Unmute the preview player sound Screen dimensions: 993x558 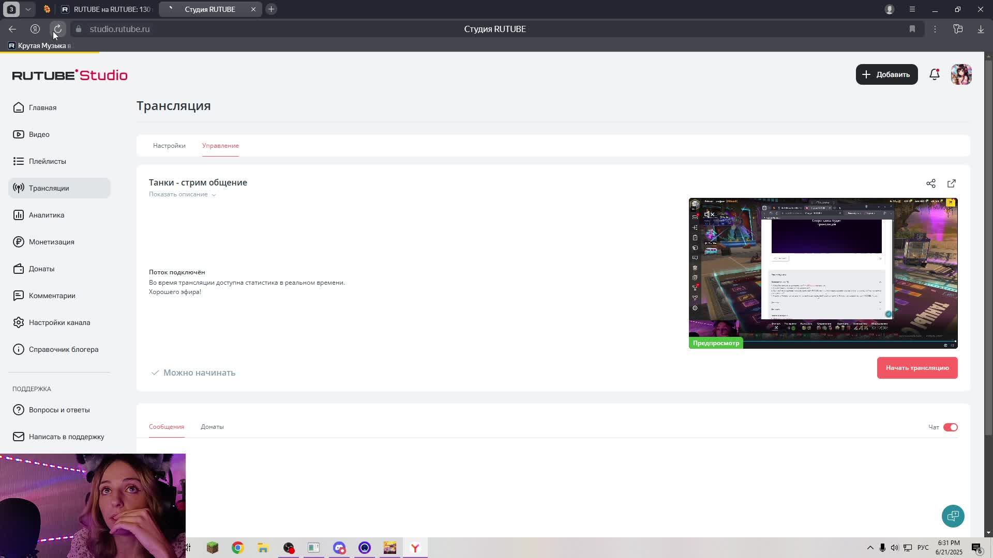tap(709, 214)
